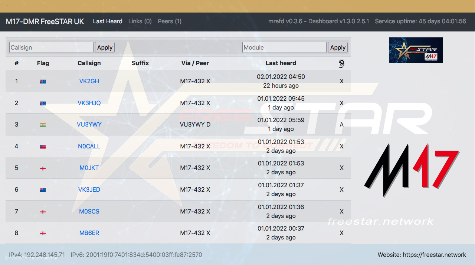The image size is (475, 265).
Task: Open the Peers (1) tab
Action: click(x=170, y=21)
